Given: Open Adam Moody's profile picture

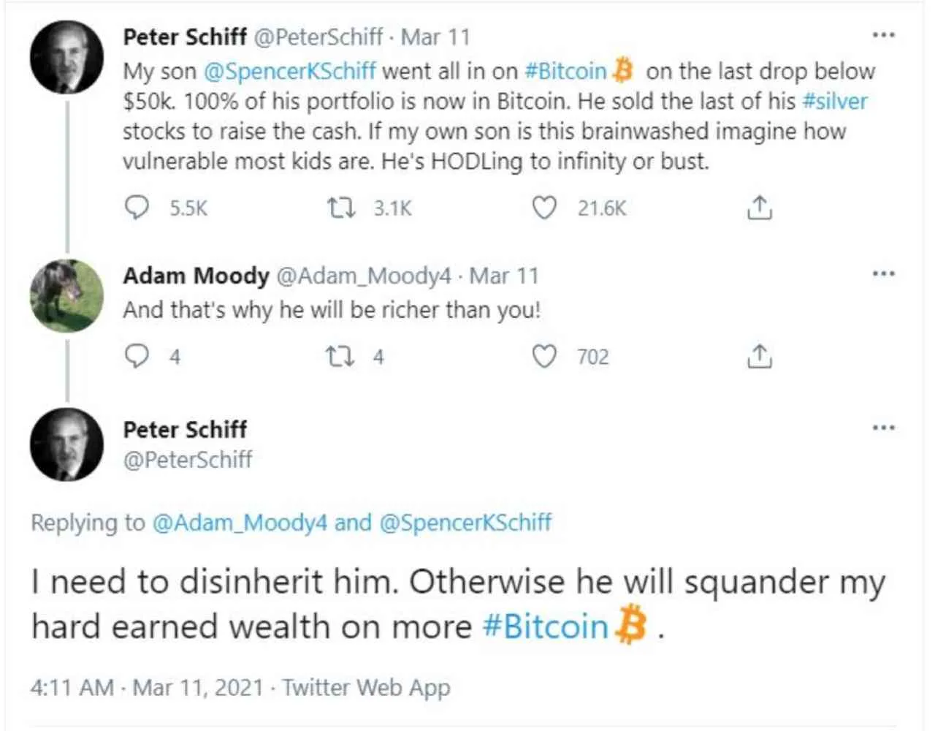Looking at the screenshot, I should [x=66, y=295].
